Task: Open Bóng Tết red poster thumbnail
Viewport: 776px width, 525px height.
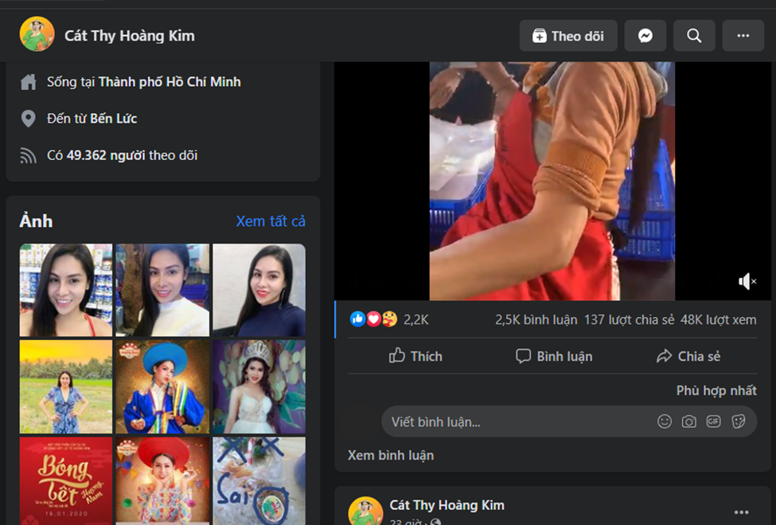Action: (x=66, y=480)
